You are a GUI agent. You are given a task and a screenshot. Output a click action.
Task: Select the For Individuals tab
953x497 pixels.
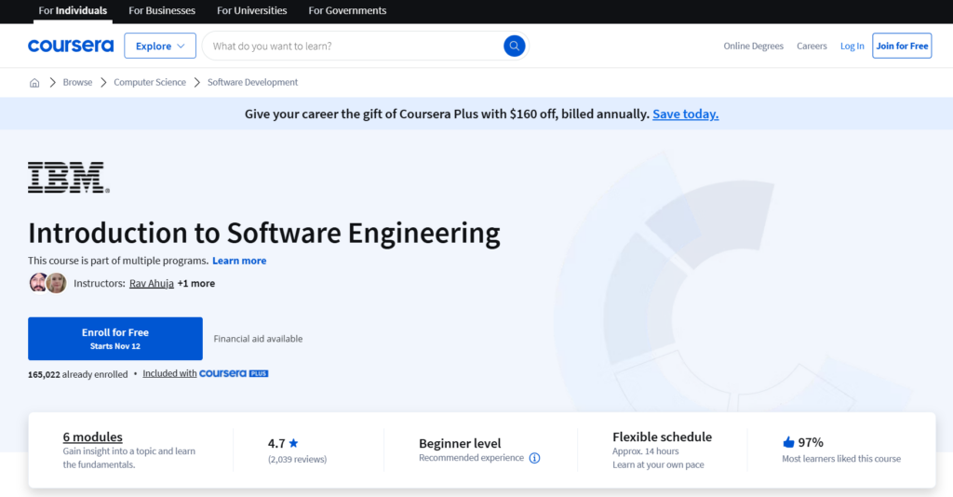tap(73, 10)
